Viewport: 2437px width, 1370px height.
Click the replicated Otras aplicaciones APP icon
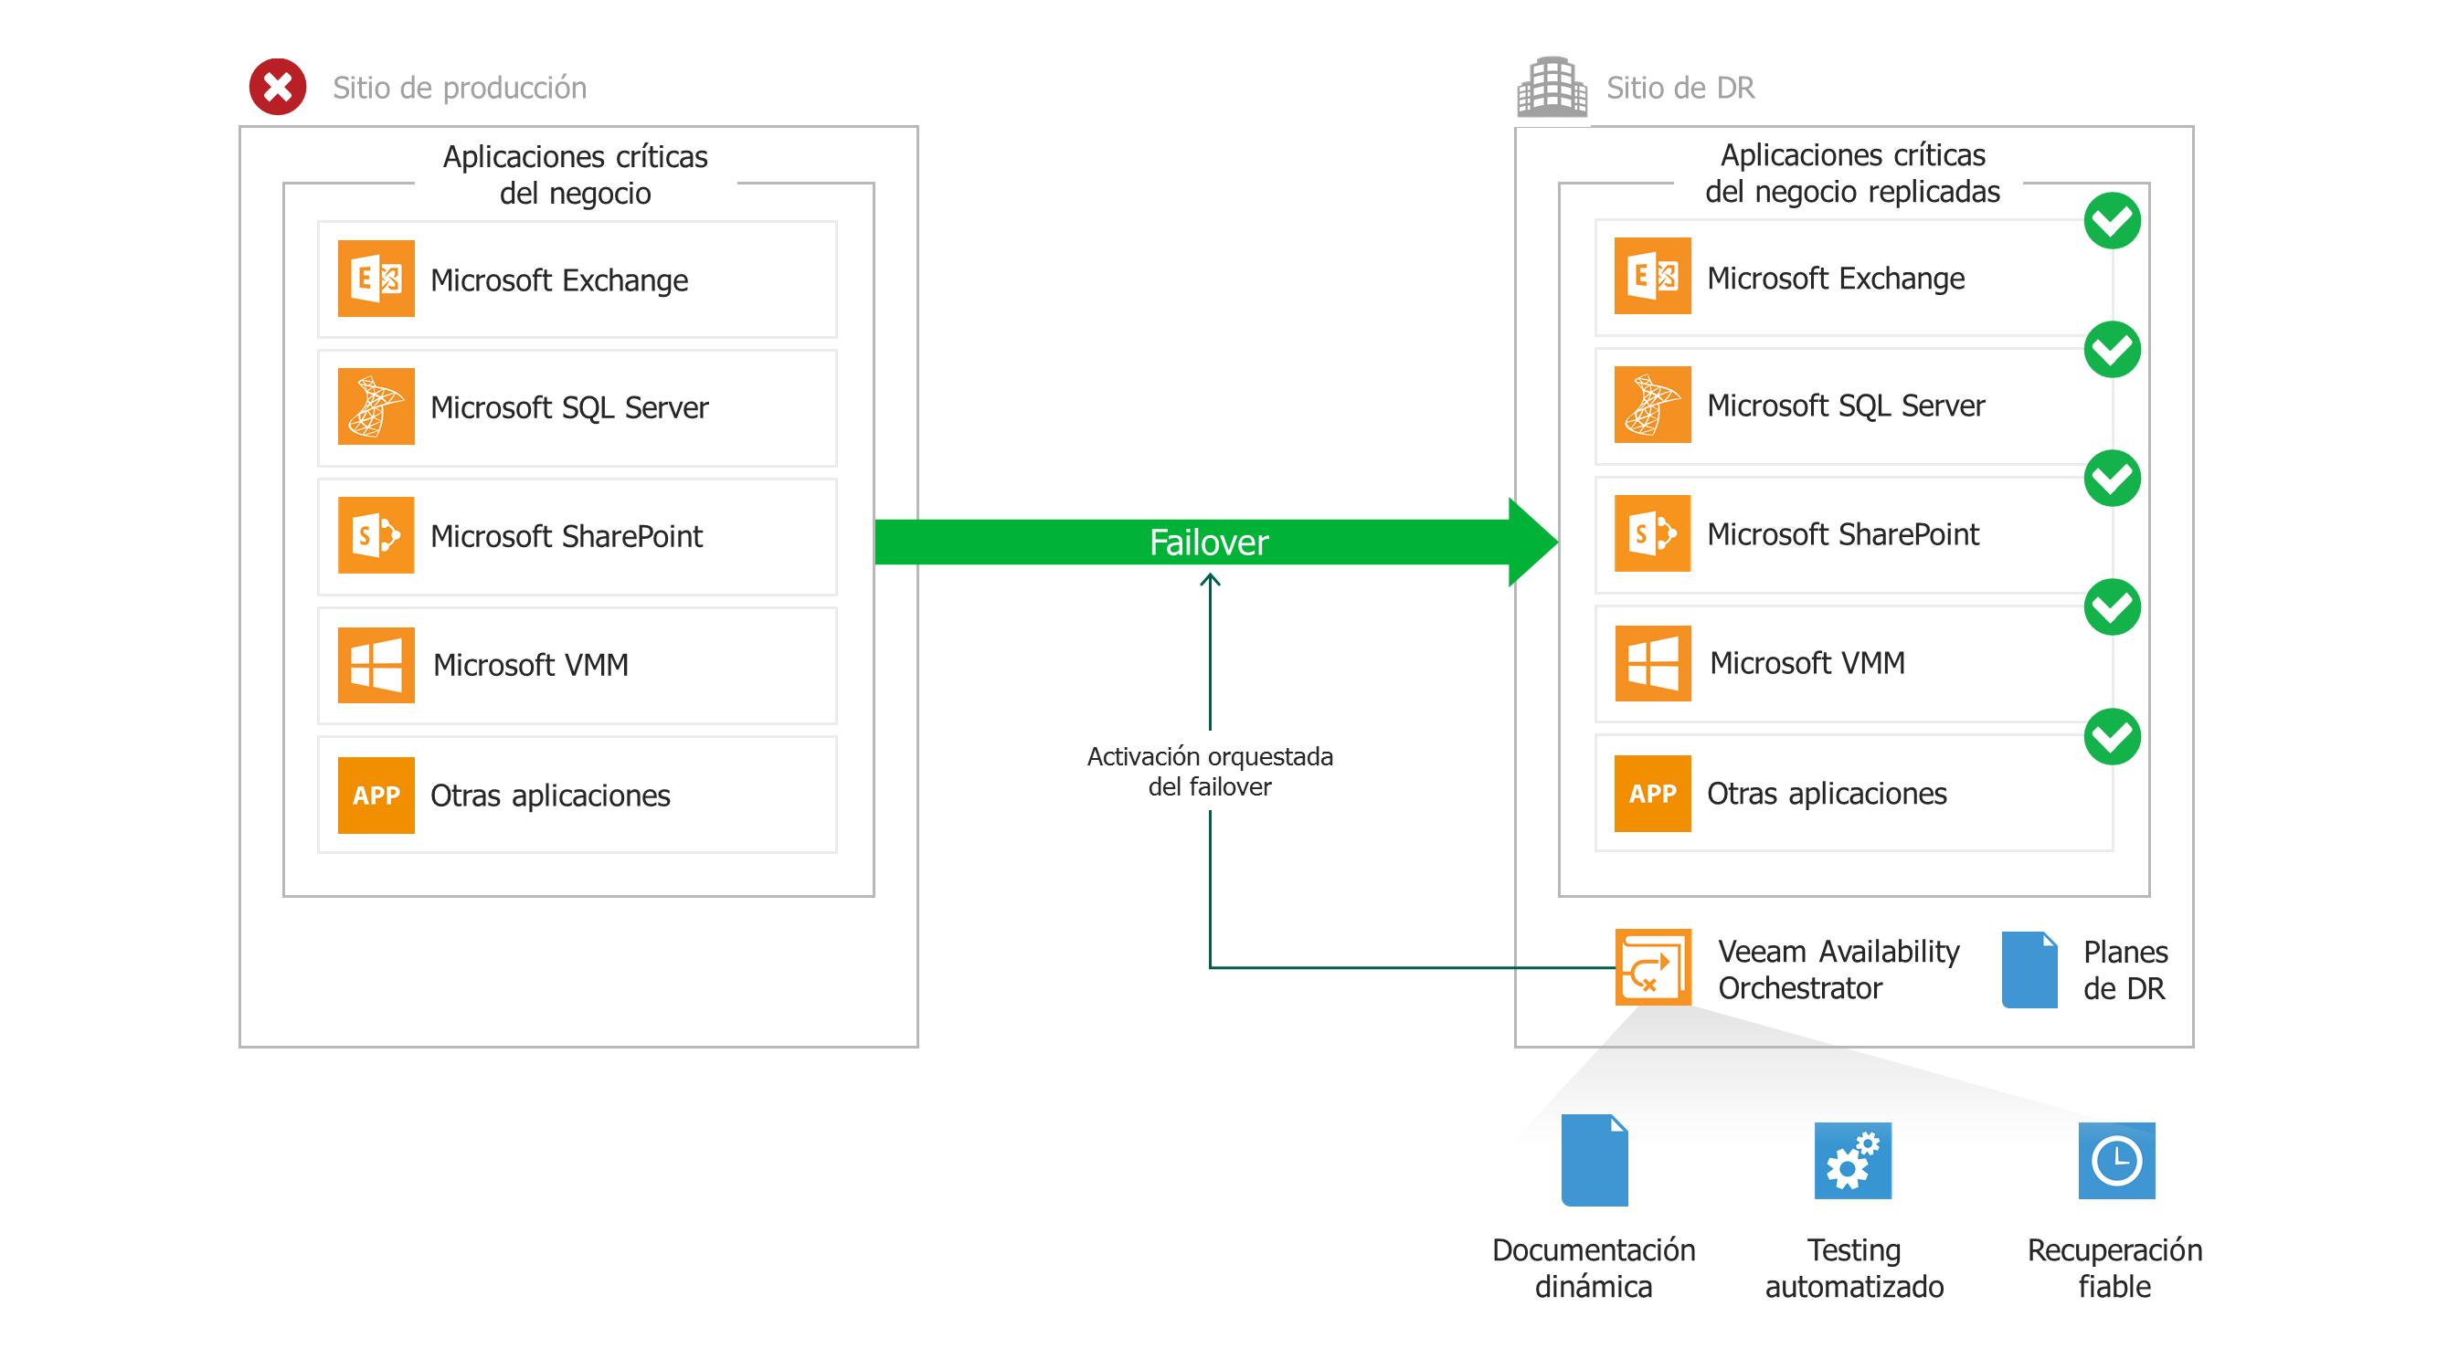[x=1652, y=794]
